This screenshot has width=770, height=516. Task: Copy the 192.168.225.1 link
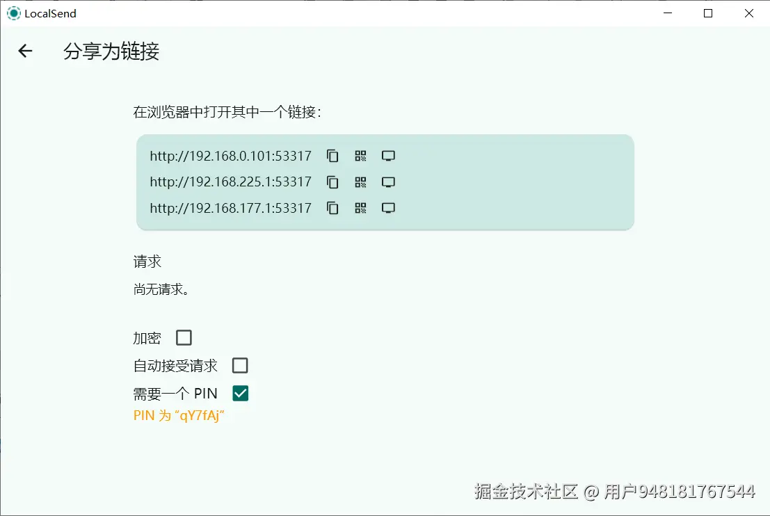(x=332, y=182)
